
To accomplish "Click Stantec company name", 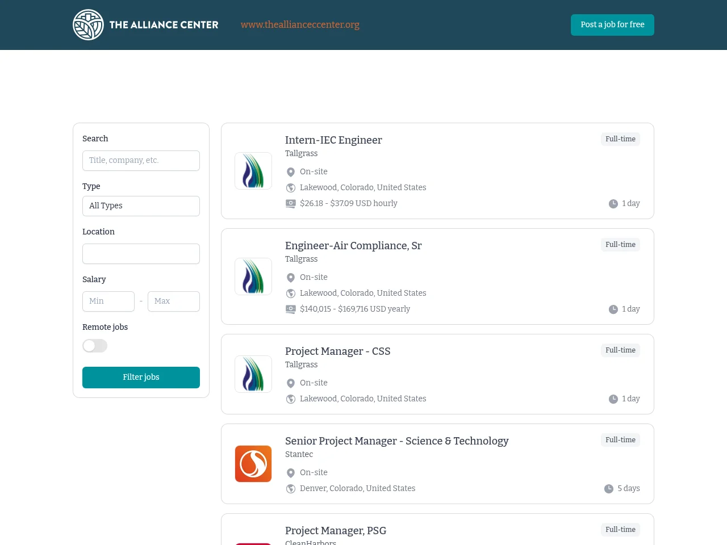I will (299, 455).
